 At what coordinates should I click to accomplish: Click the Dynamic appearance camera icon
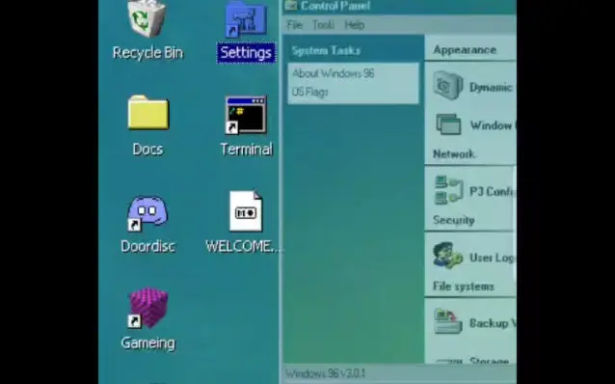448,85
